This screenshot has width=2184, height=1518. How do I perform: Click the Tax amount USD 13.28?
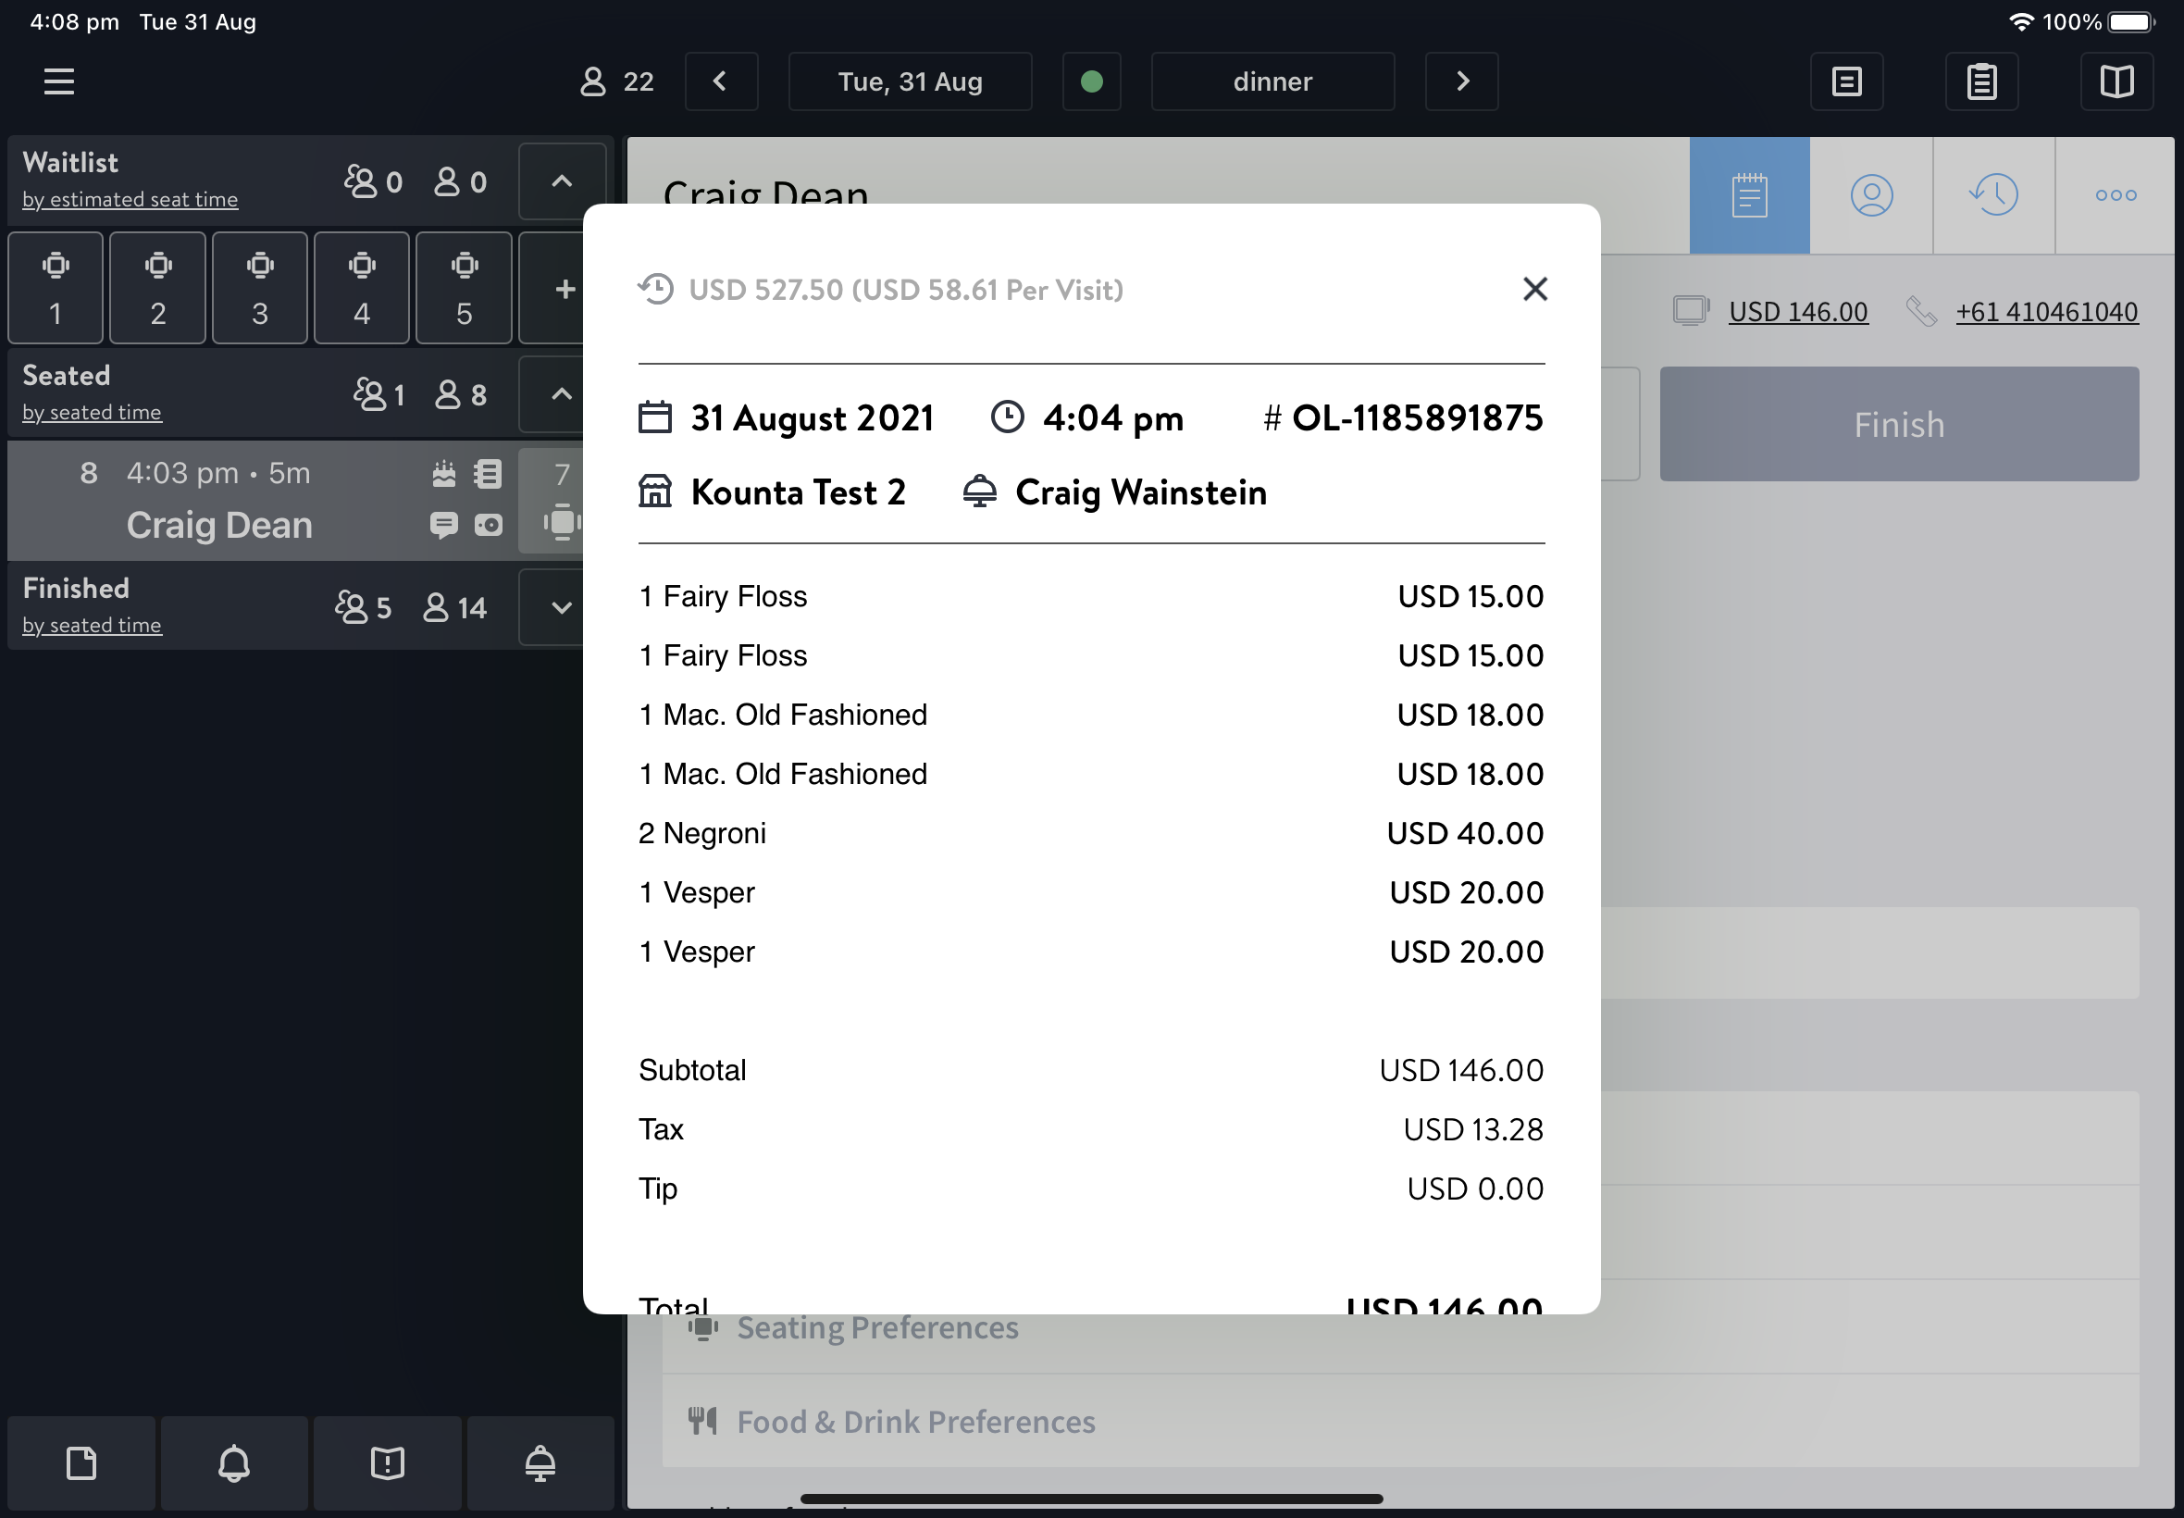[1472, 1130]
